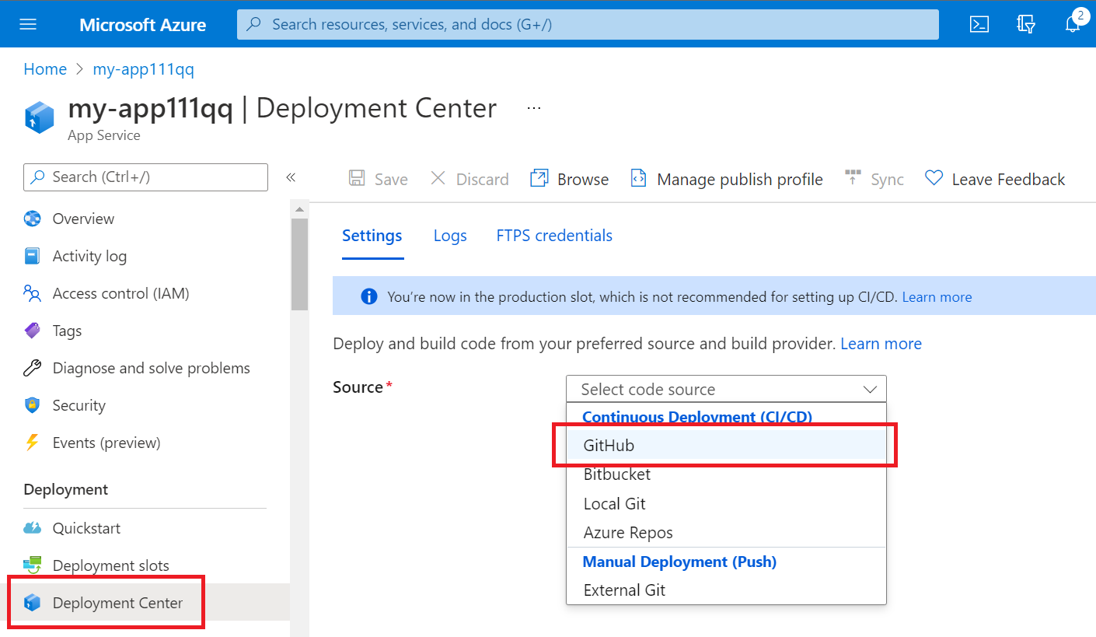Choose Bitbucket from the source list

(x=726, y=474)
